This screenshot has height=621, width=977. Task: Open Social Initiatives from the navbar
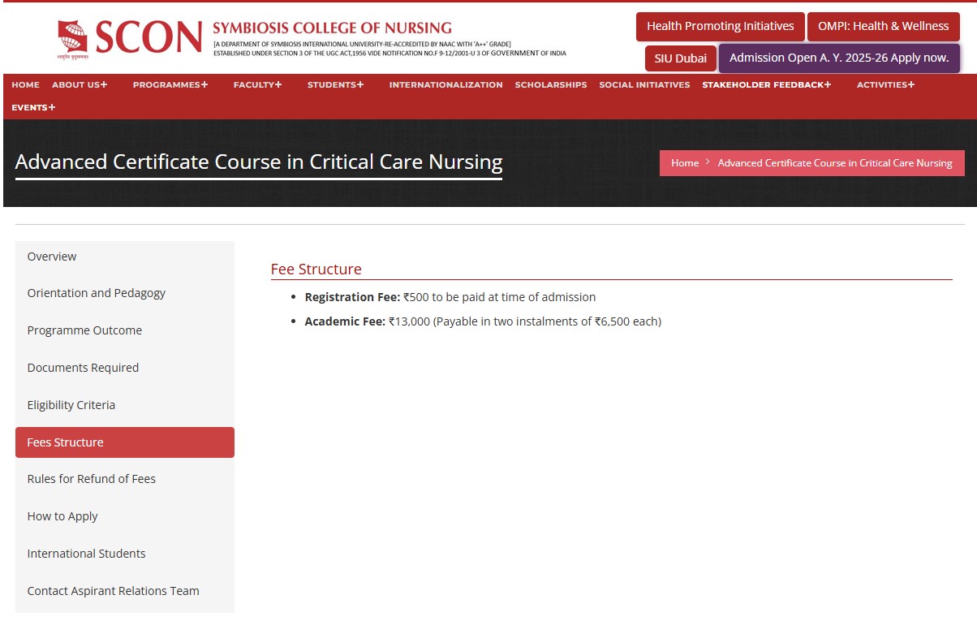coord(644,84)
